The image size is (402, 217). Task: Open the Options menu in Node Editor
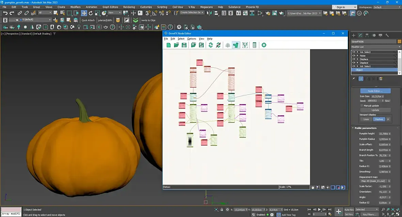pyautogui.click(x=191, y=39)
